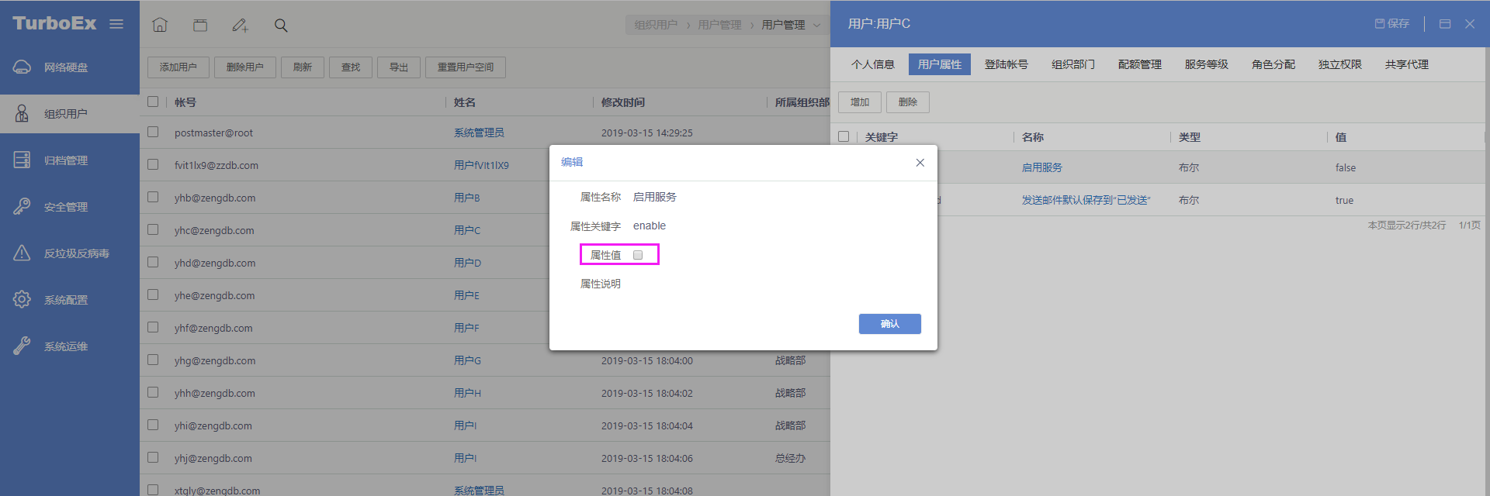Click the 确认 button in edit dialog

point(889,324)
